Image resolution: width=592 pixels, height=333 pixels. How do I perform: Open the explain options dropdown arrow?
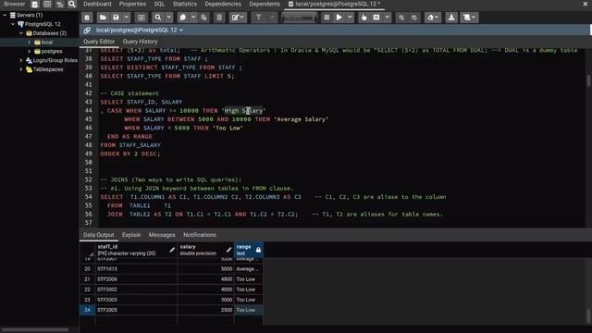(387, 18)
